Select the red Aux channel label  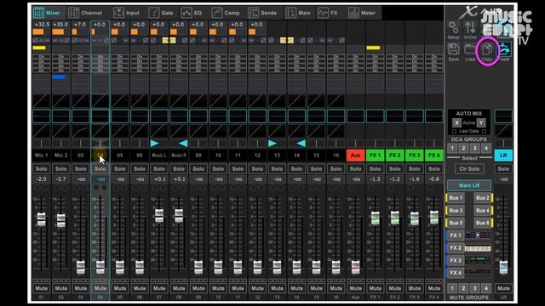coord(355,156)
